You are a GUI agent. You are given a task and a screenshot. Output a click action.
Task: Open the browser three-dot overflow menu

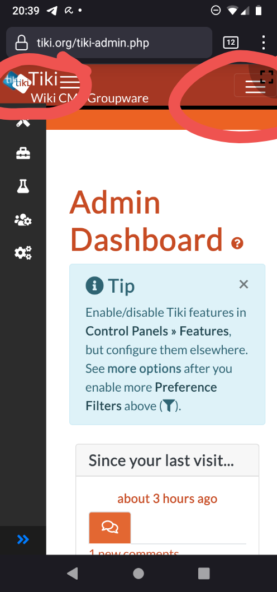264,43
